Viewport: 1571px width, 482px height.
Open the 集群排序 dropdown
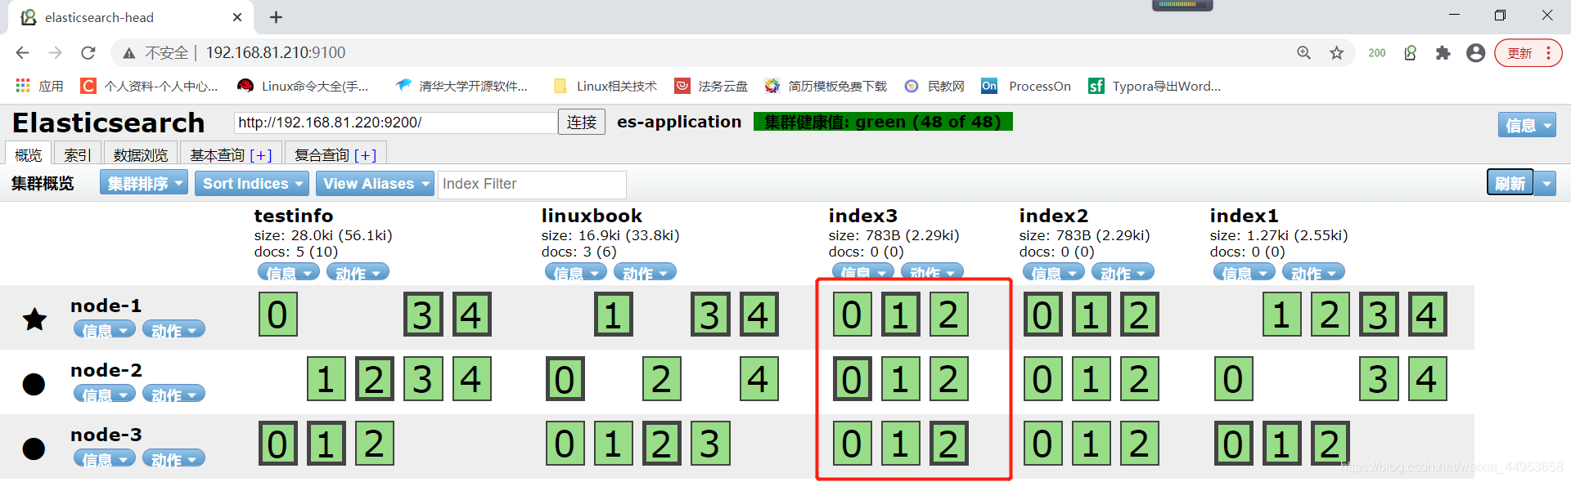144,183
